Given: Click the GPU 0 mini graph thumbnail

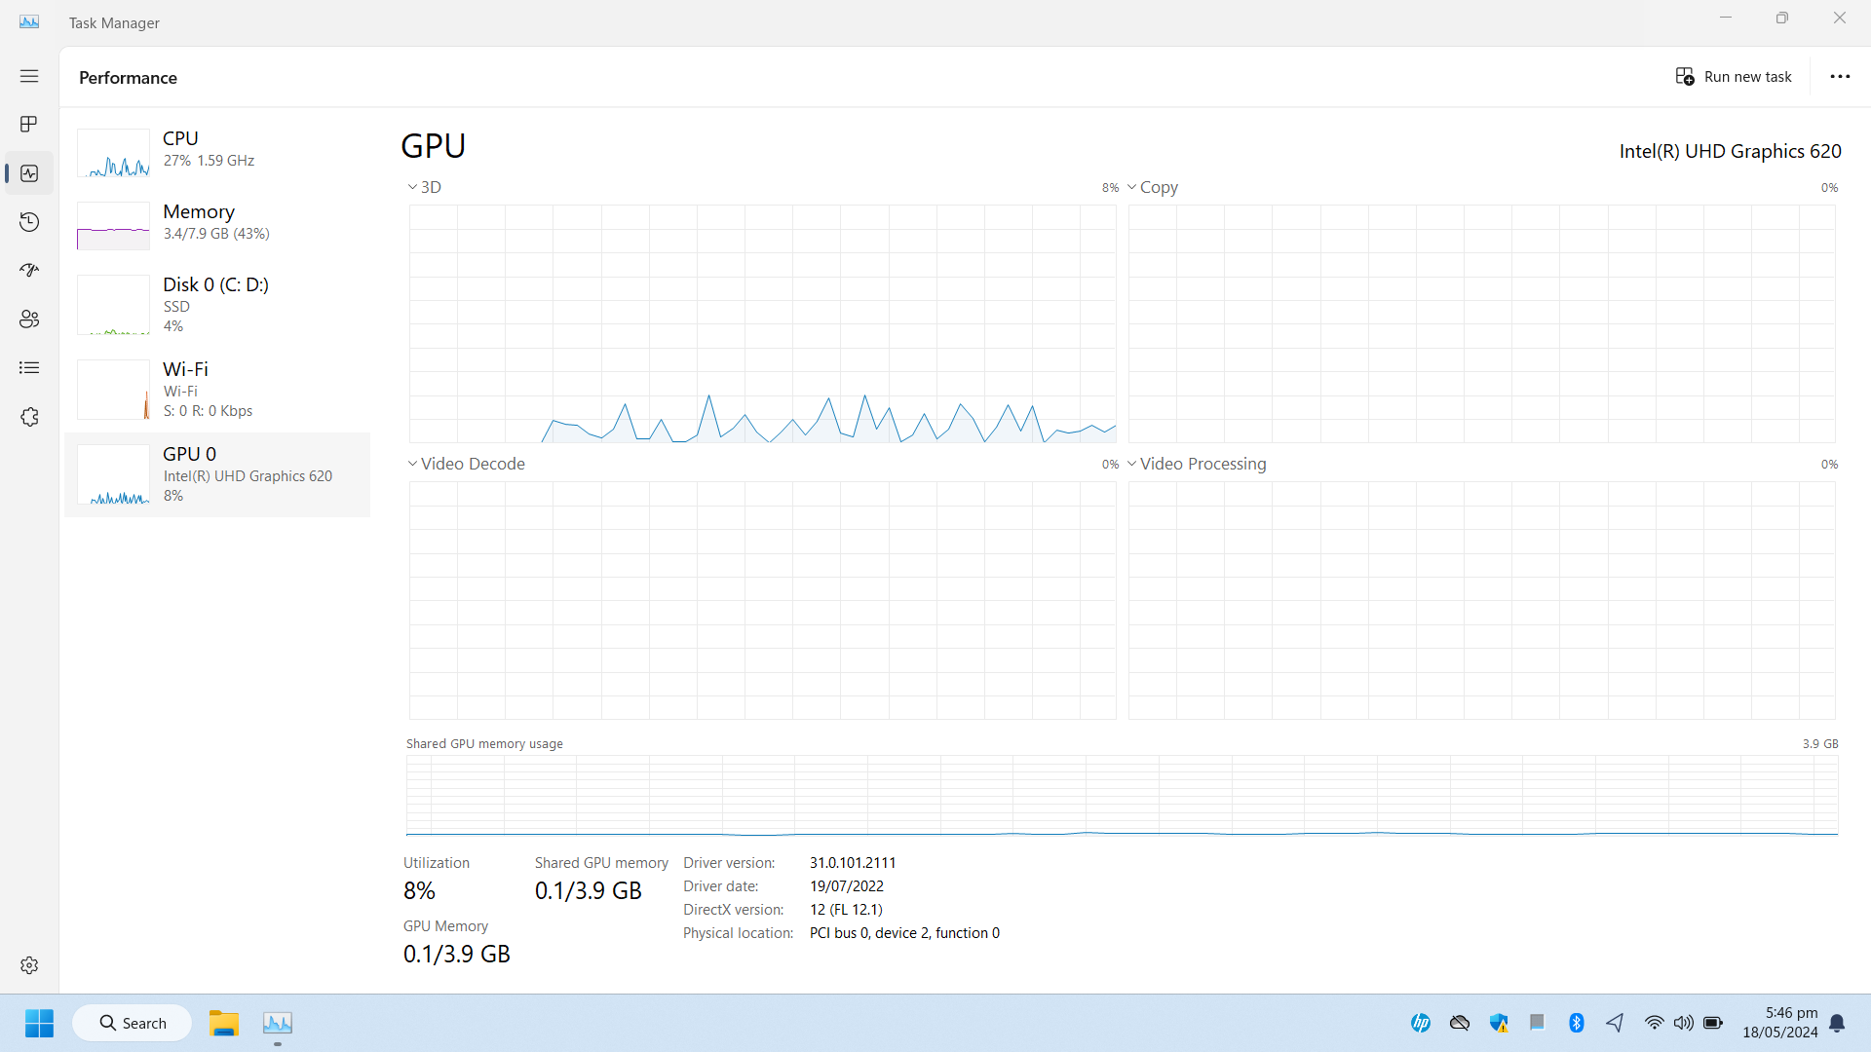Looking at the screenshot, I should click(x=113, y=474).
